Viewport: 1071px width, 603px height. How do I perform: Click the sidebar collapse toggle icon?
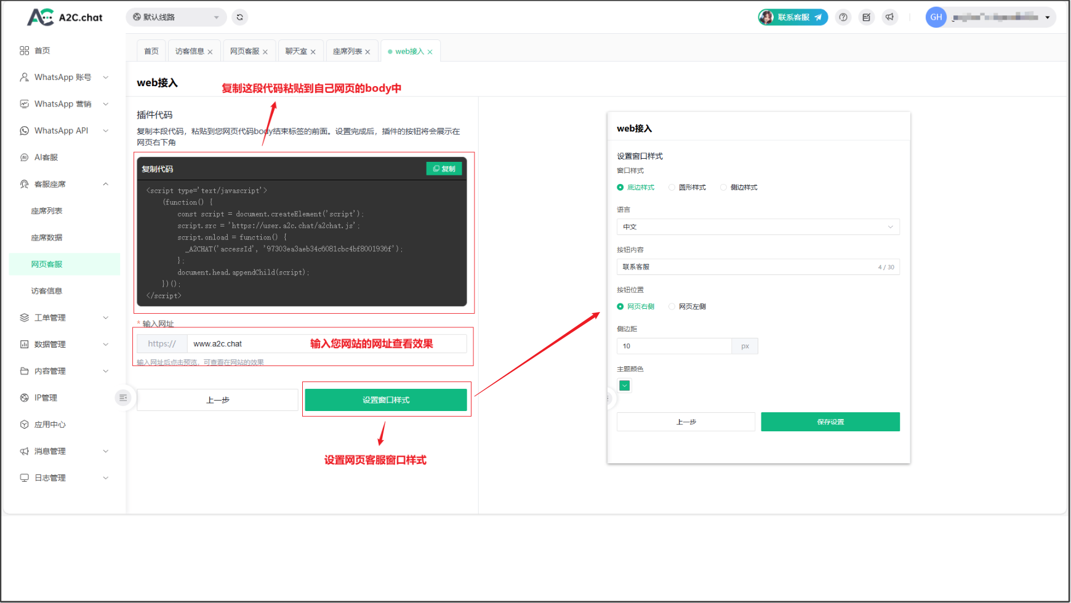pos(123,398)
